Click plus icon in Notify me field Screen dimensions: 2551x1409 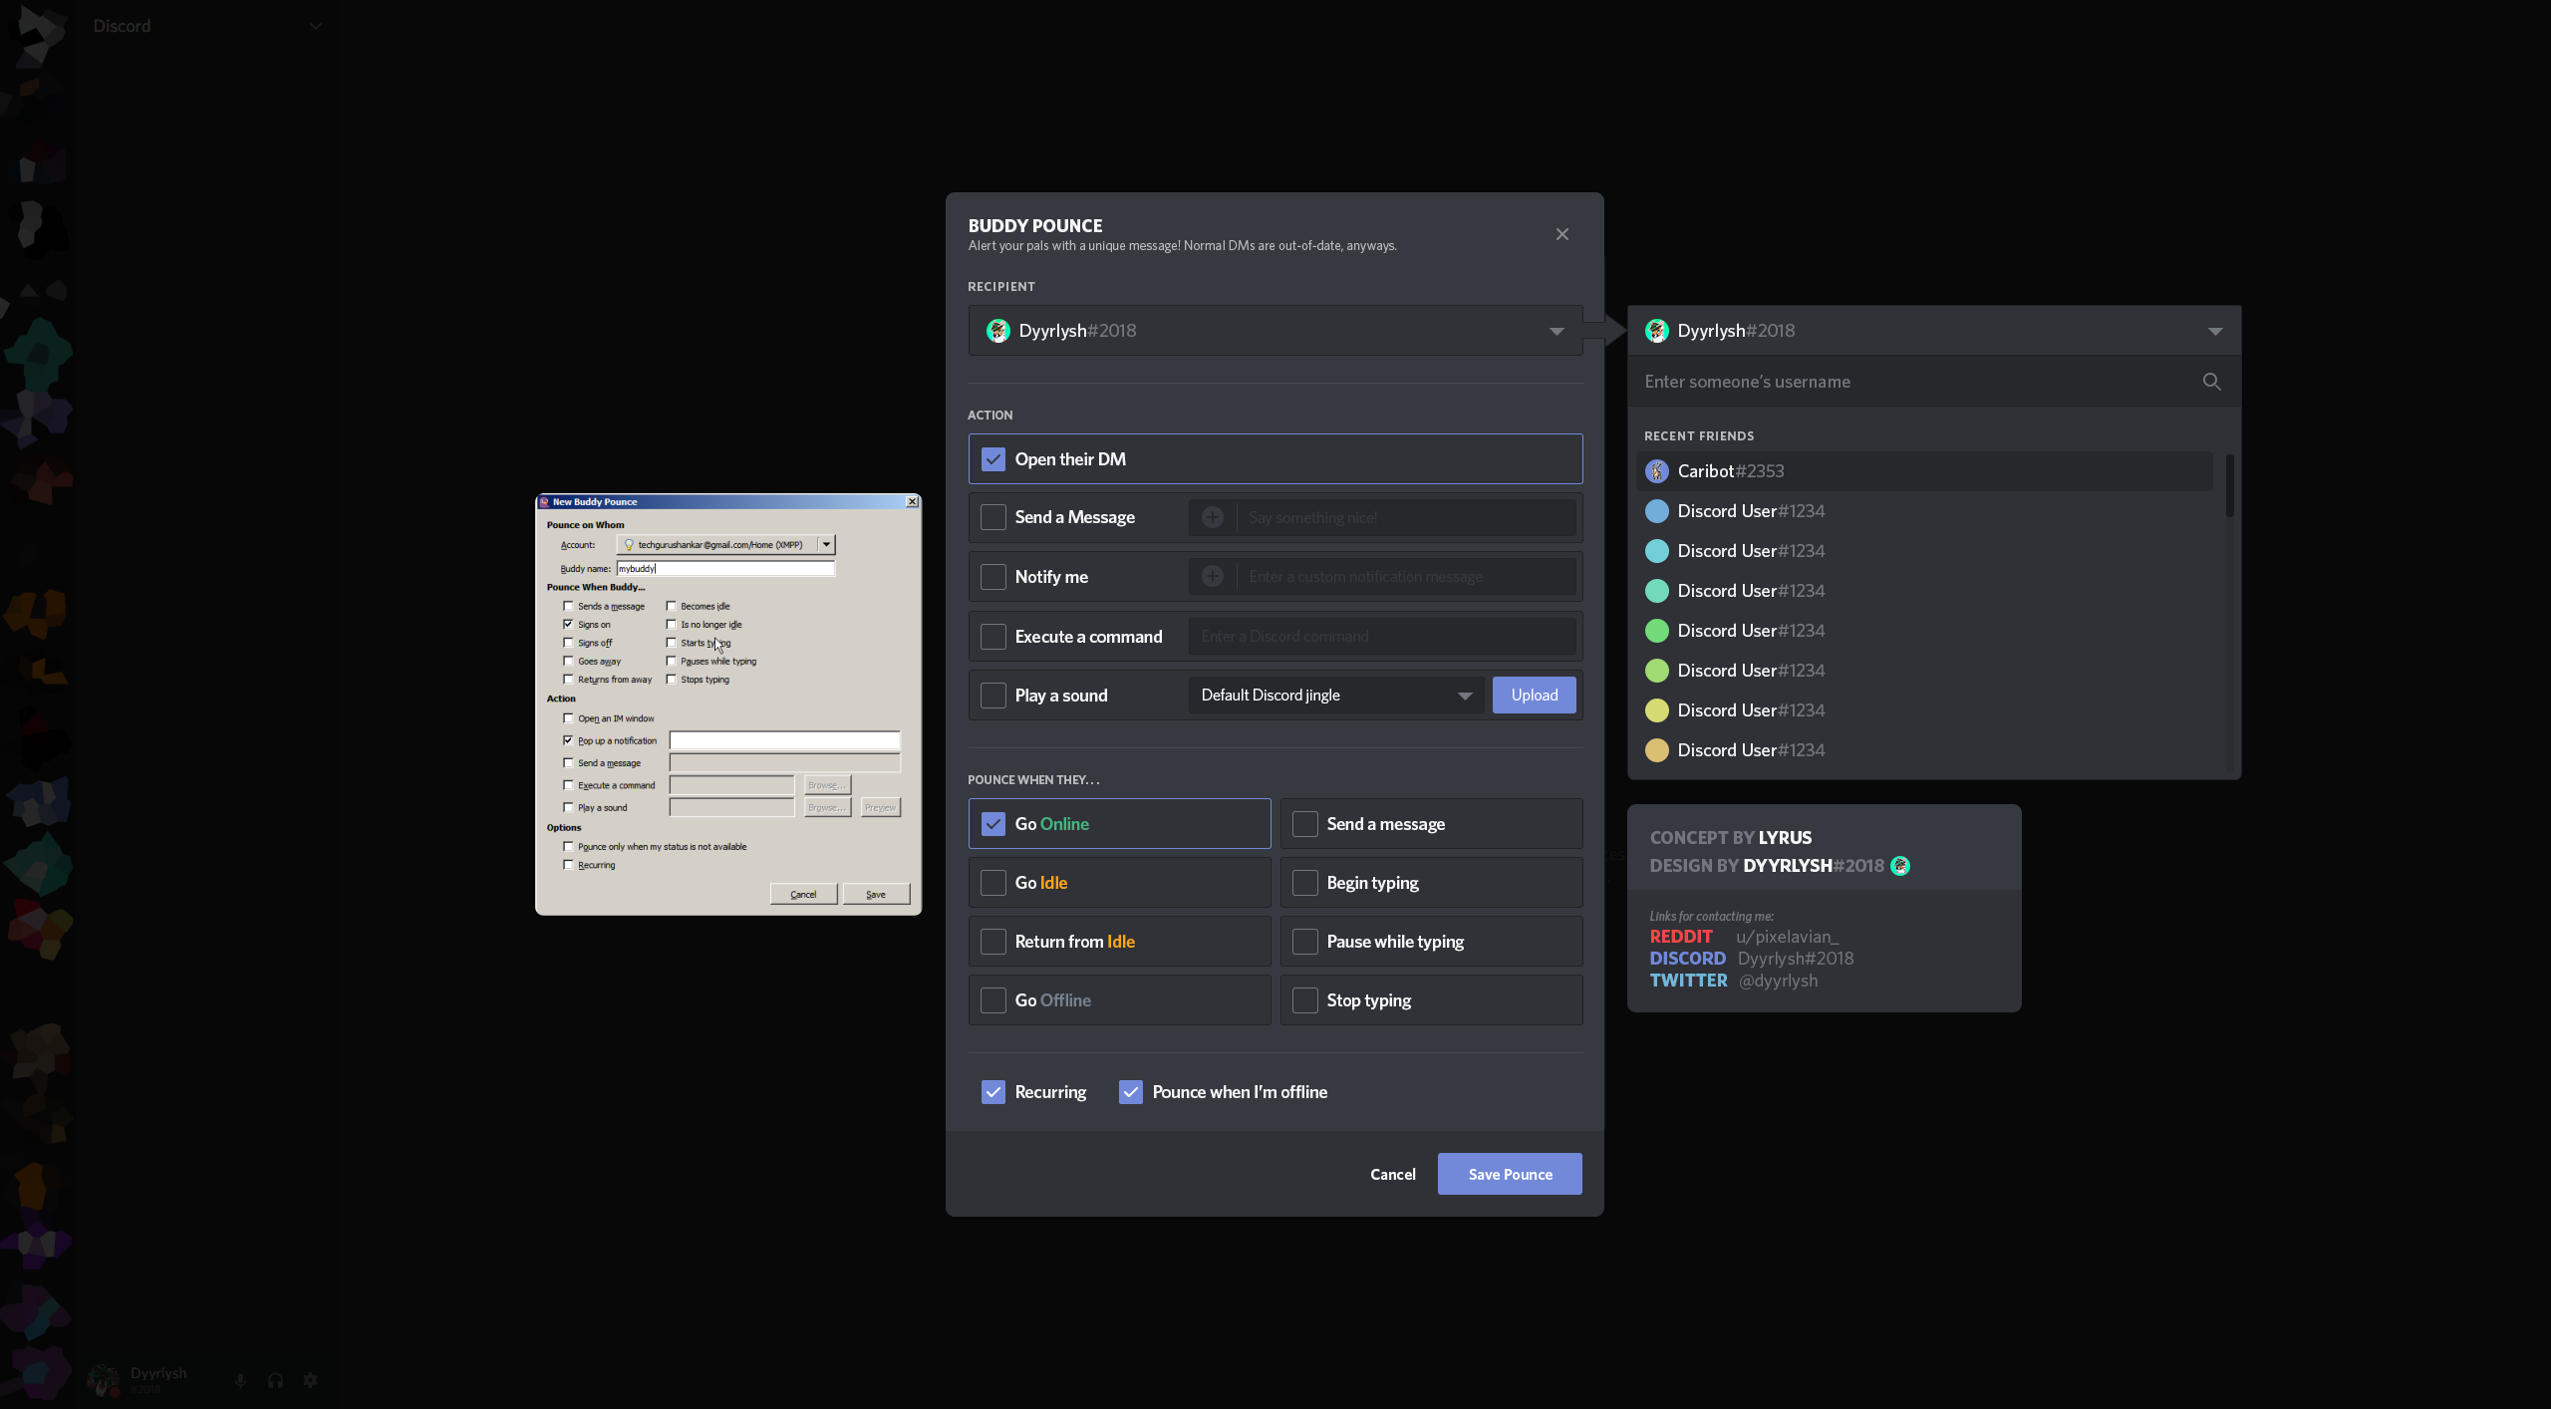tap(1213, 576)
